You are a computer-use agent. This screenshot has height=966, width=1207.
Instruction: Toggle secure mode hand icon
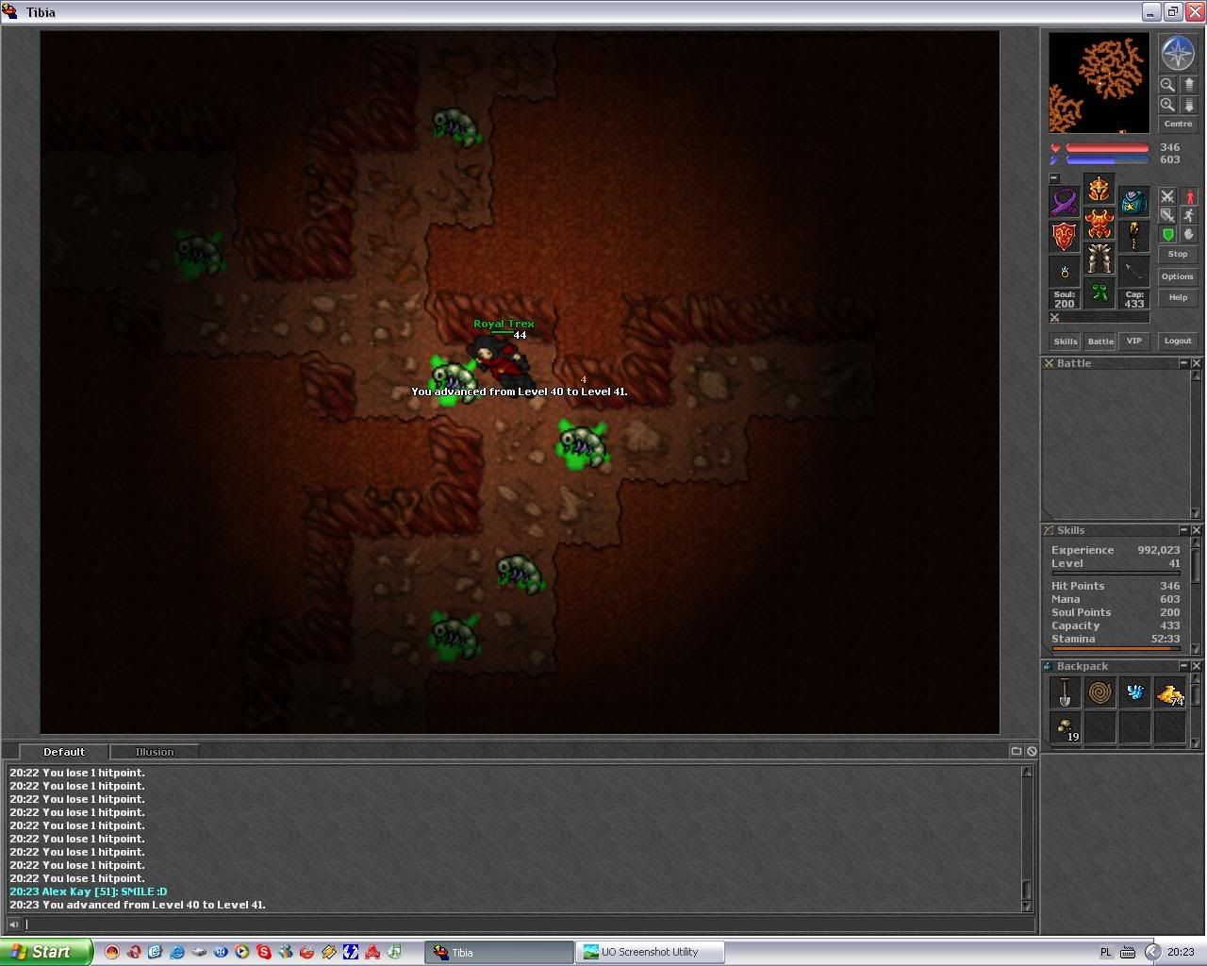1189,234
